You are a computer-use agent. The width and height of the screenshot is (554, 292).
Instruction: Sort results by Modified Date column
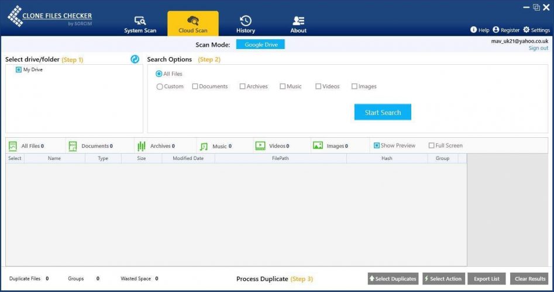tap(188, 158)
